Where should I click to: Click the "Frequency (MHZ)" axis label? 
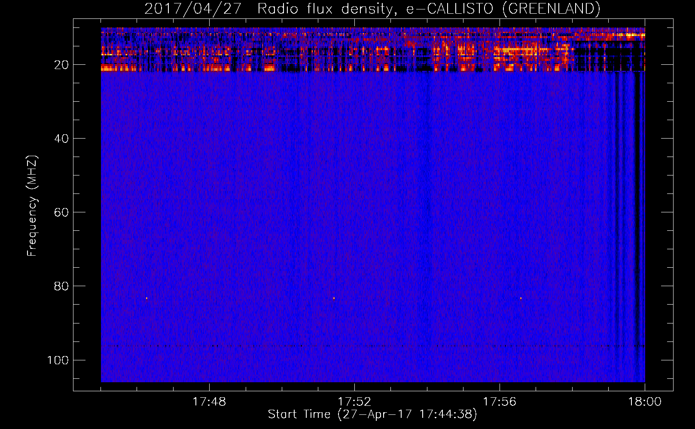[32, 206]
